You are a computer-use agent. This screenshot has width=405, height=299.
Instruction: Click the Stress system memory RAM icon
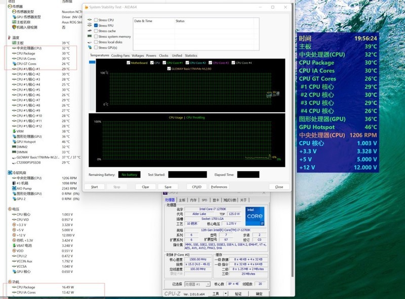(x=90, y=36)
